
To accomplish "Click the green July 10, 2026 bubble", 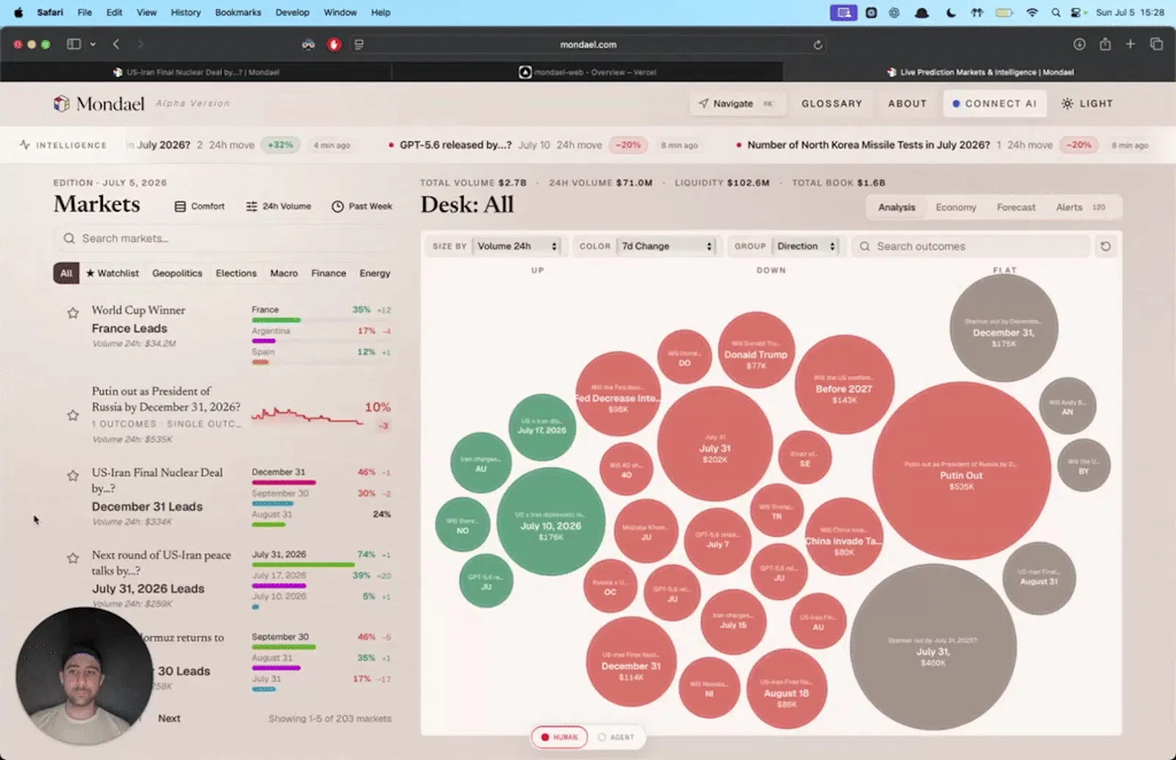I will click(551, 521).
